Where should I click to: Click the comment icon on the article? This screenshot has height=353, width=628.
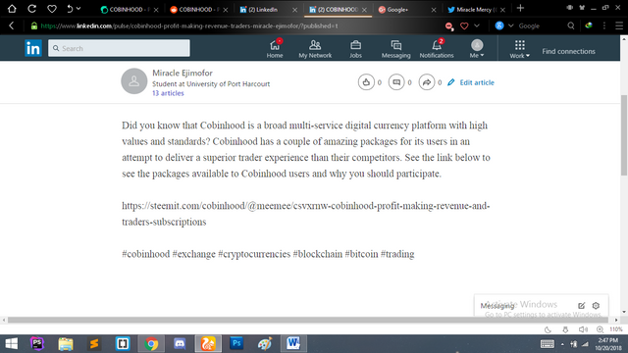click(396, 82)
